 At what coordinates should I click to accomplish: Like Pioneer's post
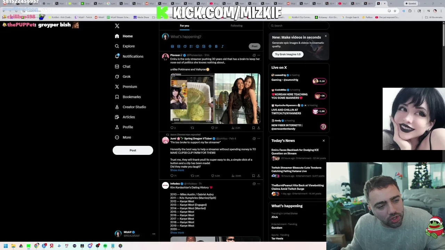pyautogui.click(x=214, y=128)
